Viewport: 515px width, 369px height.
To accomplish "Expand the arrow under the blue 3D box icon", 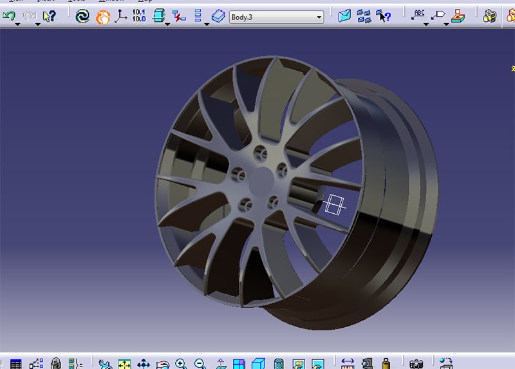I will (167, 24).
